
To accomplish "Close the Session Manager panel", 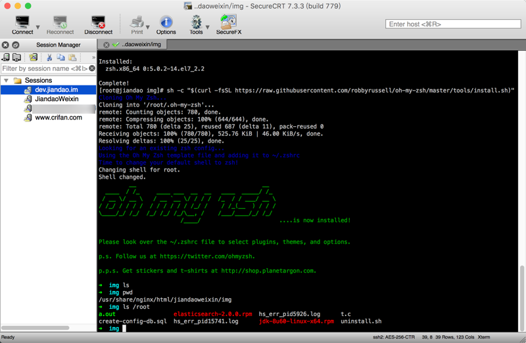I will tap(5, 45).
